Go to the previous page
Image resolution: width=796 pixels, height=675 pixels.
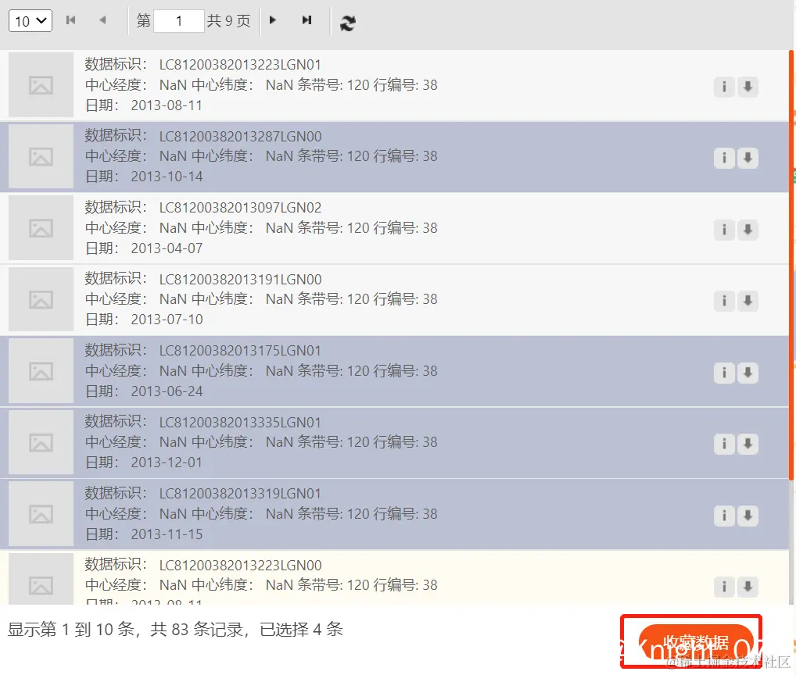(102, 20)
